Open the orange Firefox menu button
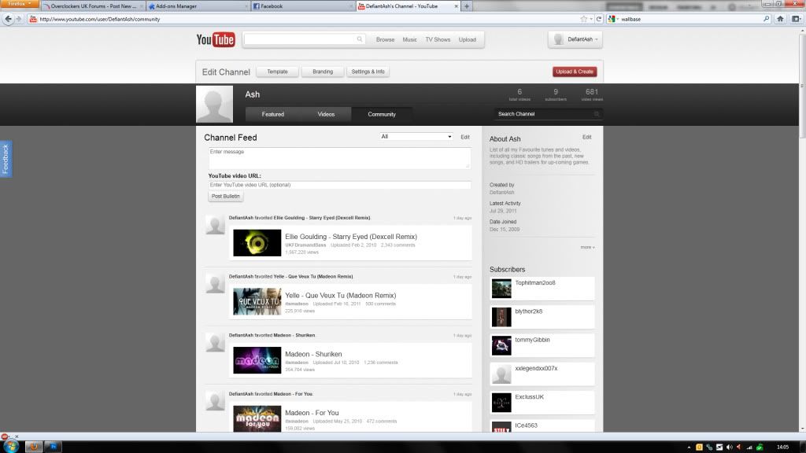 (19, 6)
